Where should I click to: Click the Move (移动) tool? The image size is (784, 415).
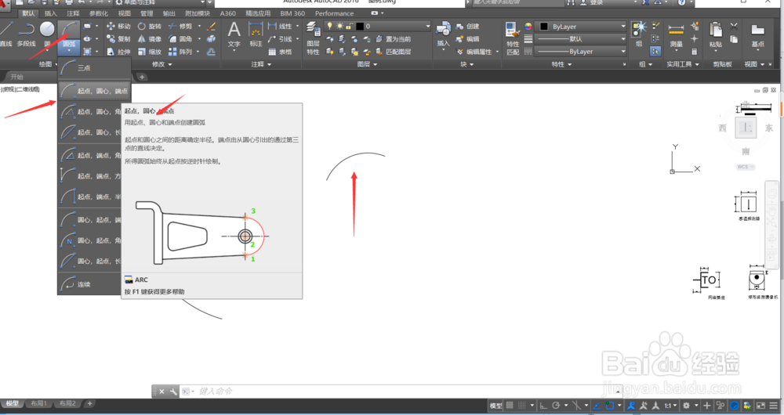(x=118, y=26)
